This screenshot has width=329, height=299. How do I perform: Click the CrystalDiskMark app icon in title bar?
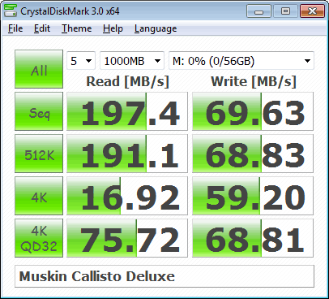click(11, 11)
